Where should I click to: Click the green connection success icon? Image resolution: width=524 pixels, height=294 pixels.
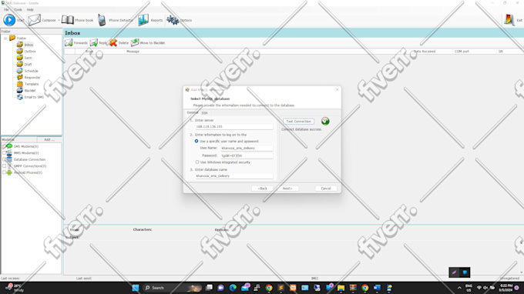click(325, 121)
